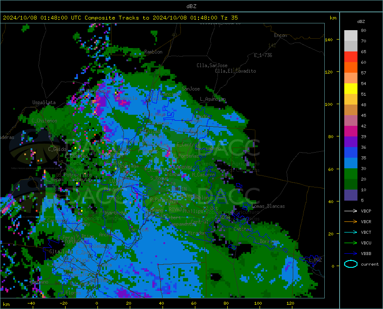The width and height of the screenshot is (383, 309).
Task: Click the 'km' label at top right
Action: (x=333, y=18)
